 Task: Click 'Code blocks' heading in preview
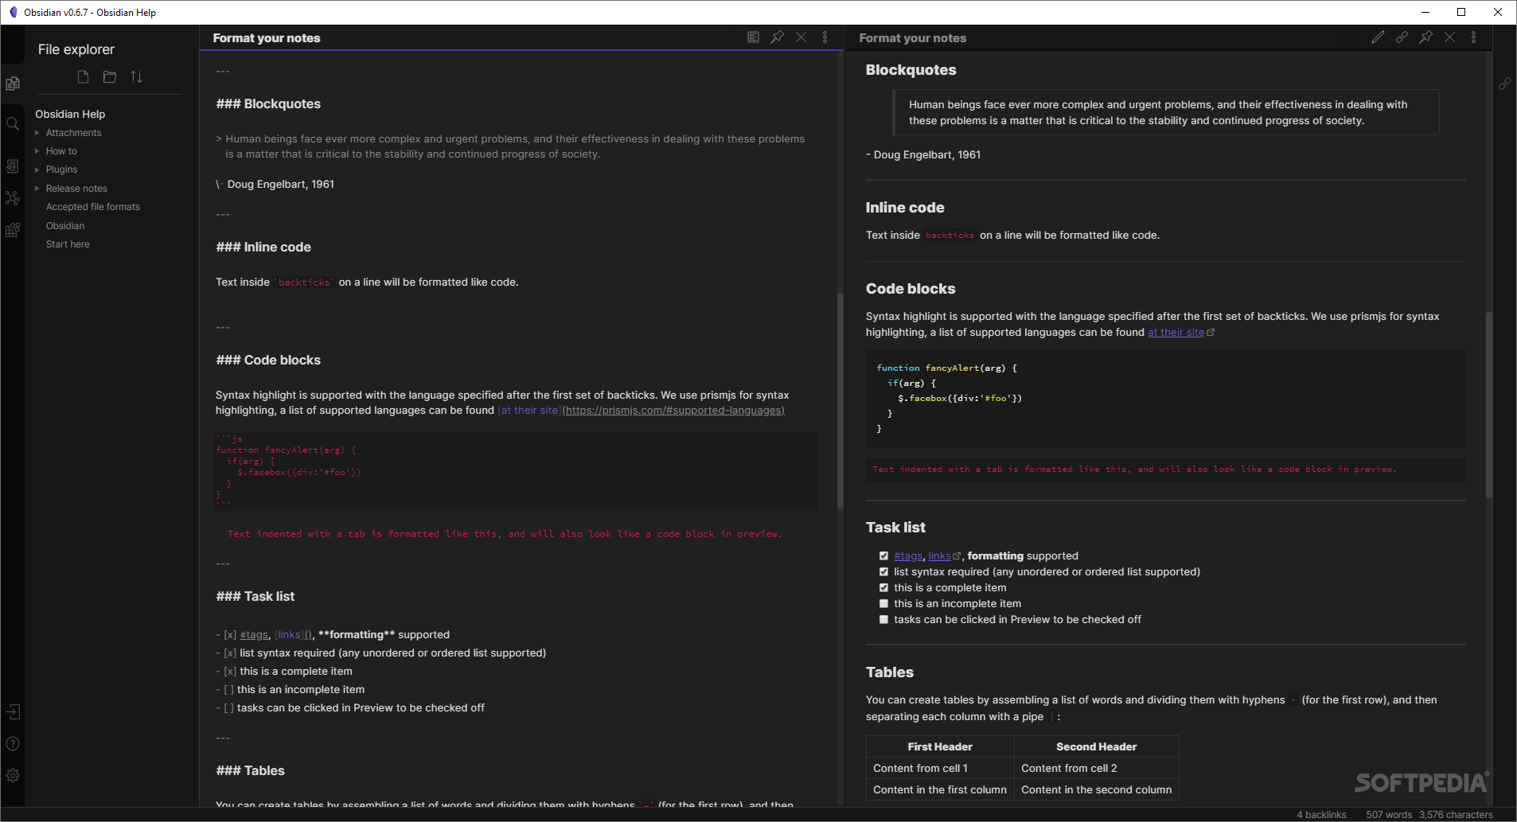pyautogui.click(x=911, y=289)
